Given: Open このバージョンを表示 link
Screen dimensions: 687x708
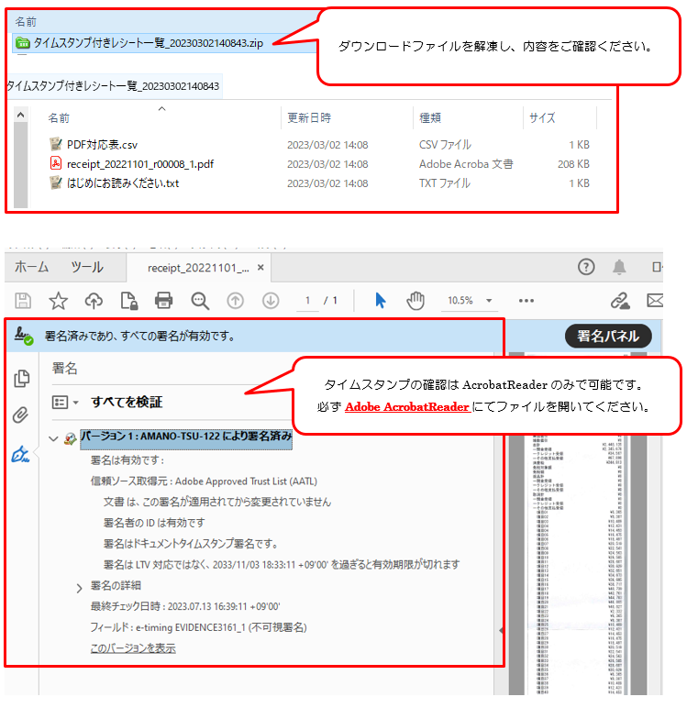Looking at the screenshot, I should (x=133, y=648).
